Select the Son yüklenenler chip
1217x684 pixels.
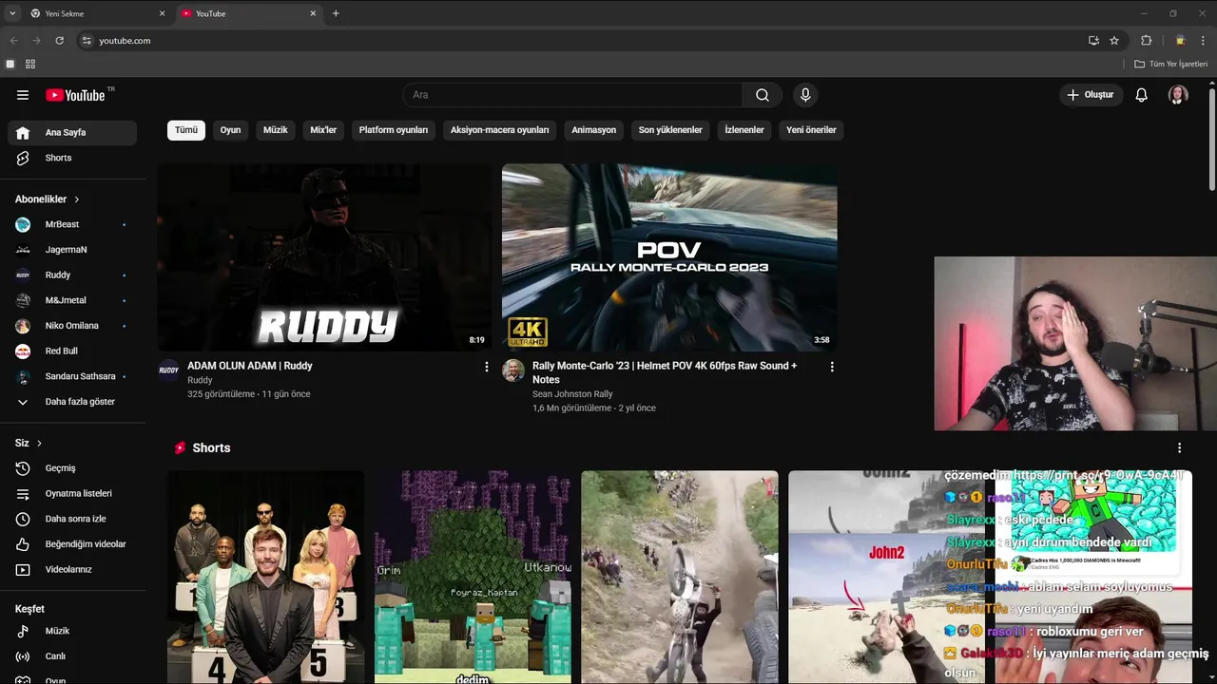670,130
